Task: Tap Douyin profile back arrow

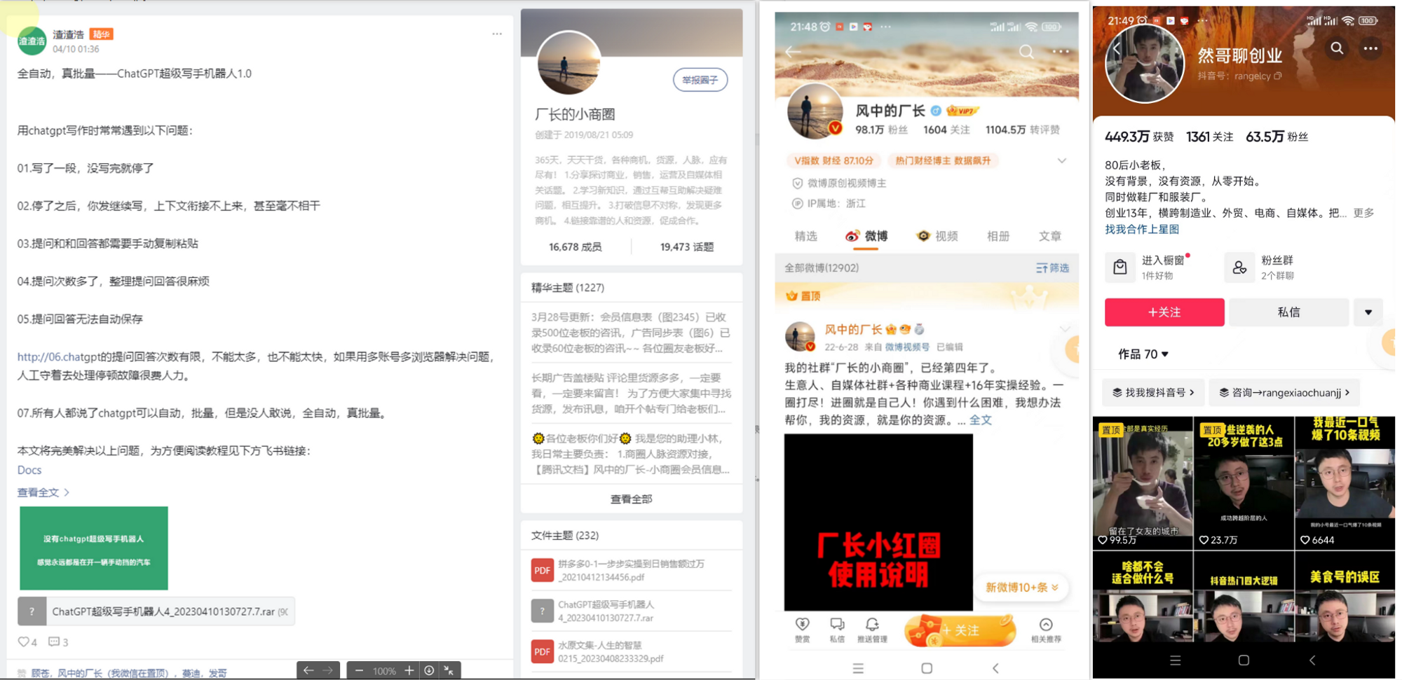Action: 1116,48
